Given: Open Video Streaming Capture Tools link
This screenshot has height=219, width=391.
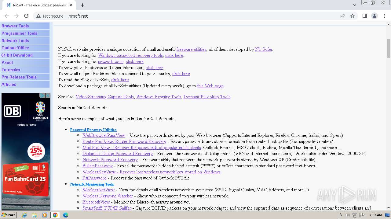Looking at the screenshot, I should tap(105, 97).
